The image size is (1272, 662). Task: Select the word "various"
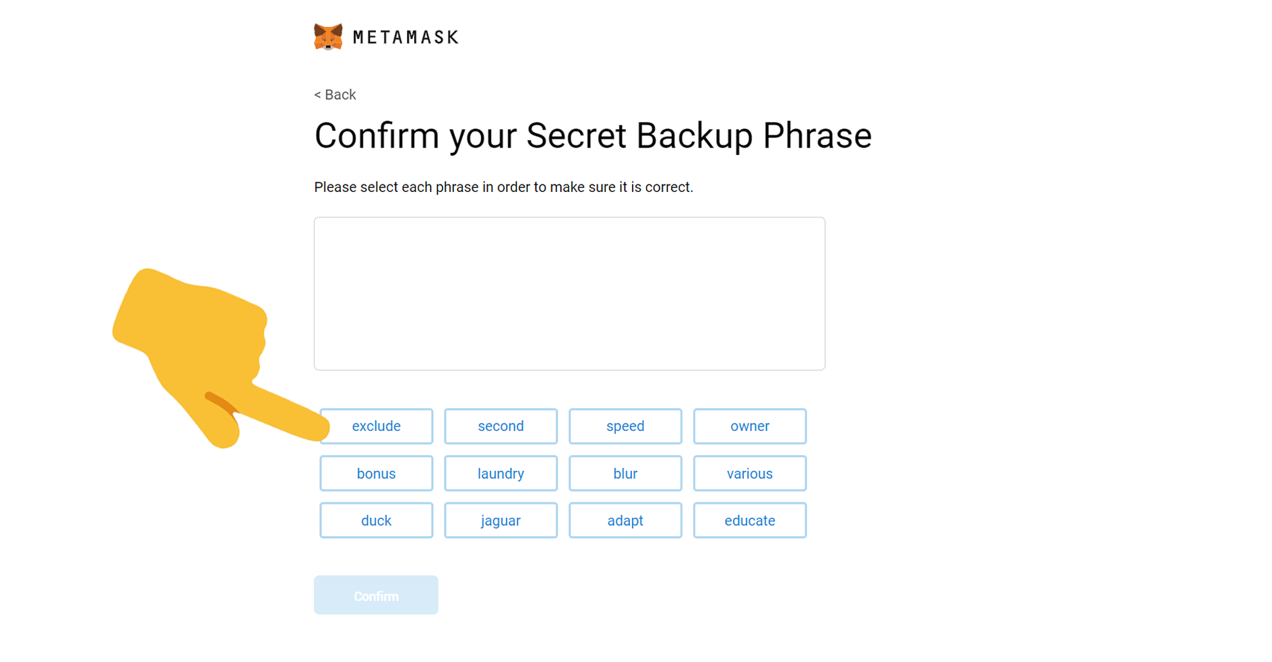750,473
